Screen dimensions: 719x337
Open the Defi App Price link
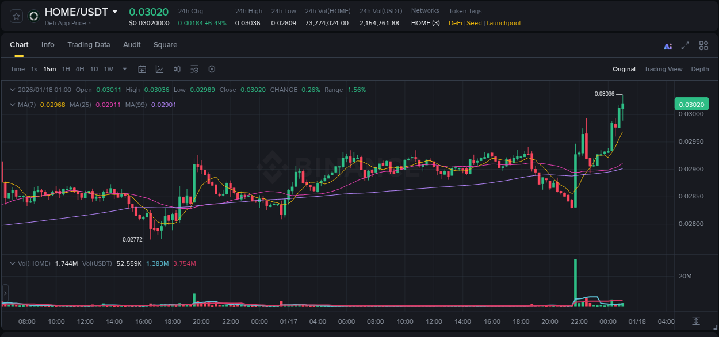click(x=67, y=23)
